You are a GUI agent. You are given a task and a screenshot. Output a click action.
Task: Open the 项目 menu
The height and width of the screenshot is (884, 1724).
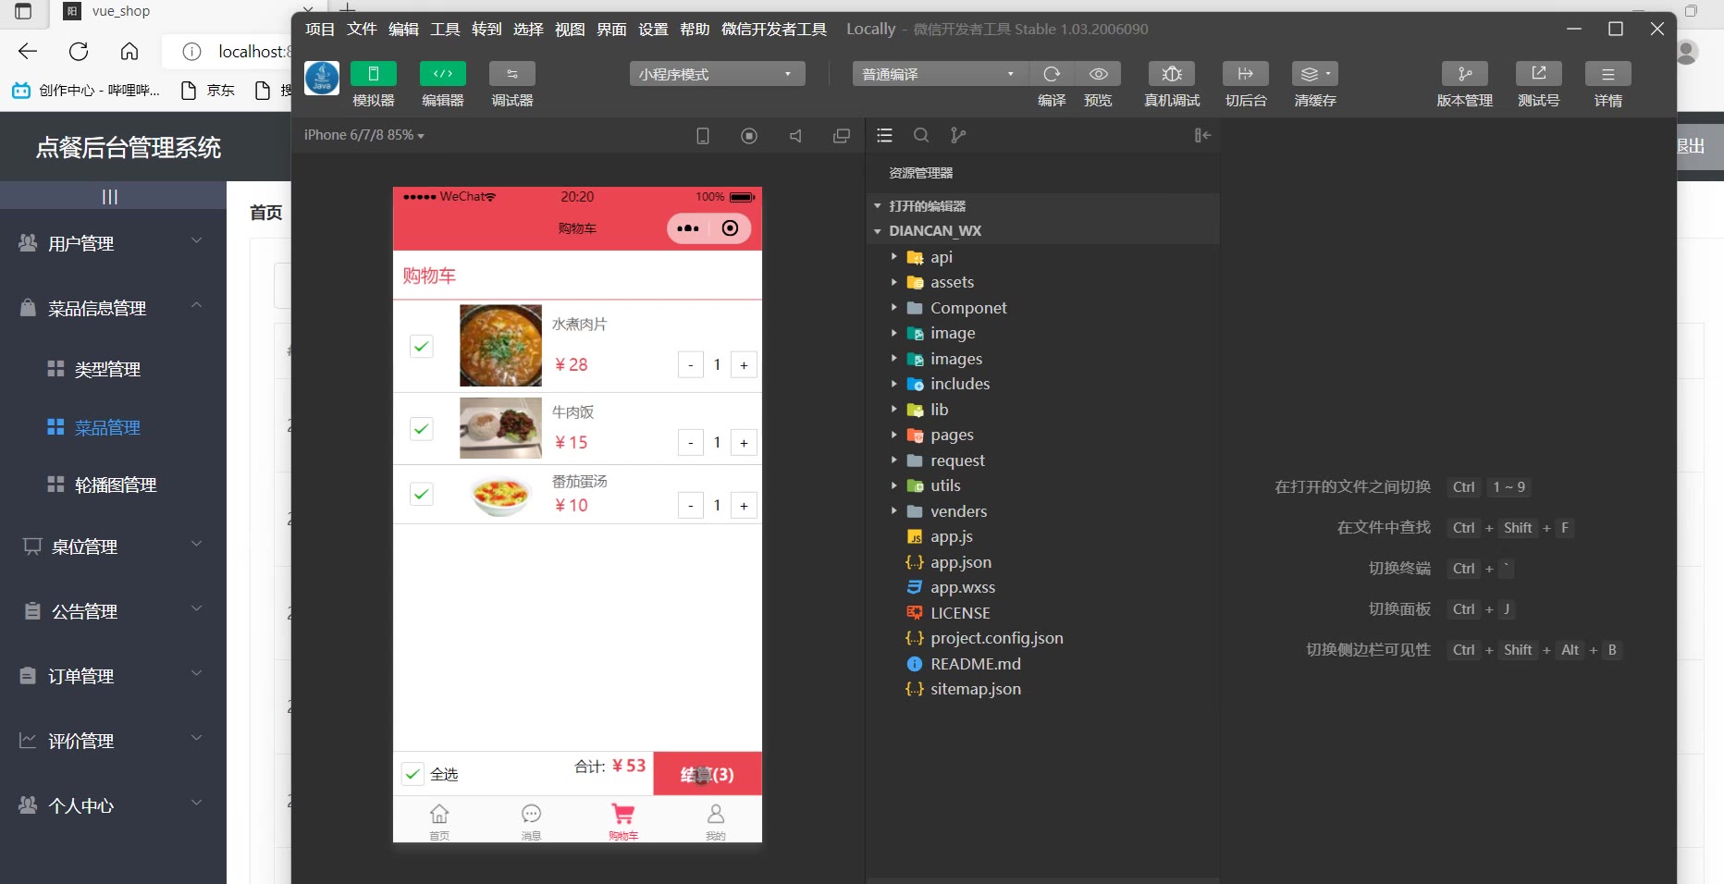pyautogui.click(x=320, y=29)
